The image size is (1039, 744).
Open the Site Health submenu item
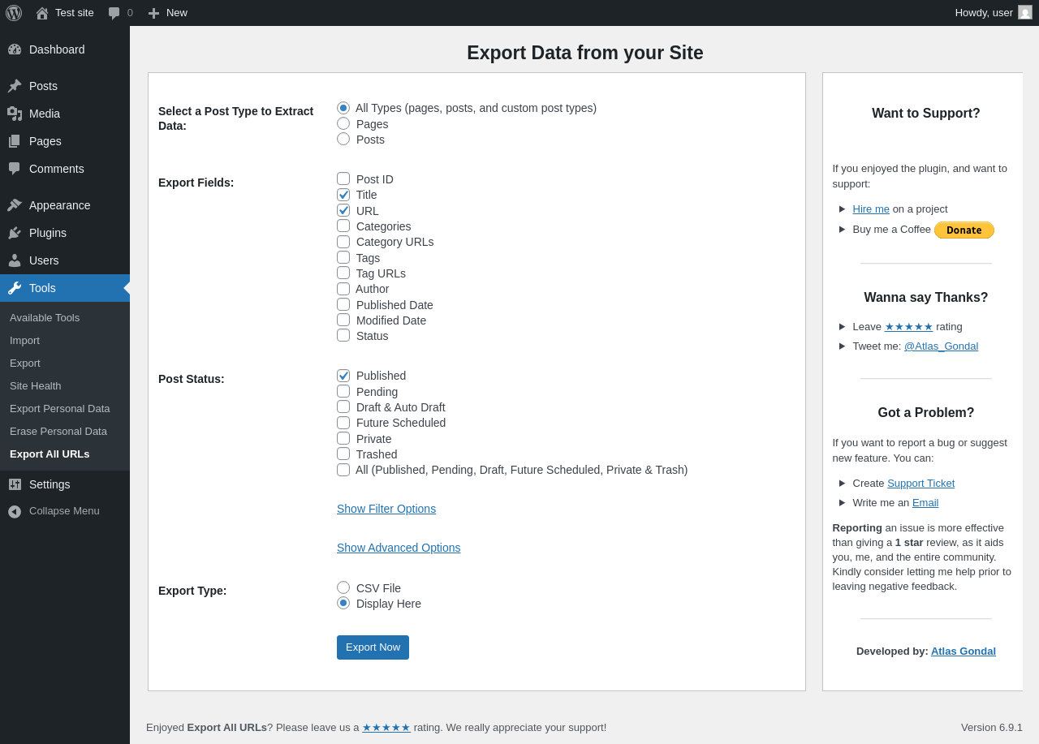36,386
